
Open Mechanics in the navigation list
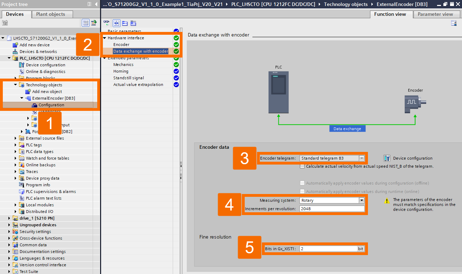click(123, 65)
